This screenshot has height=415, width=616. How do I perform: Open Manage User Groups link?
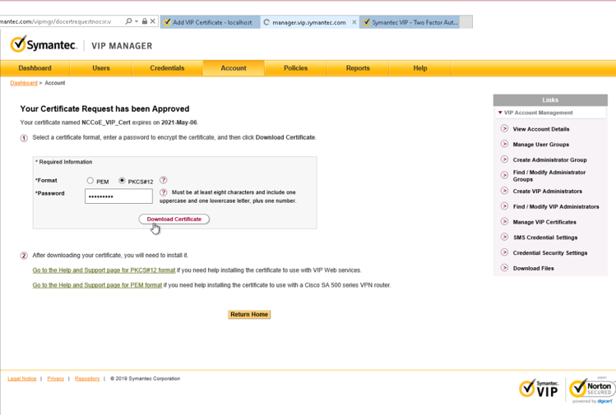(x=541, y=145)
